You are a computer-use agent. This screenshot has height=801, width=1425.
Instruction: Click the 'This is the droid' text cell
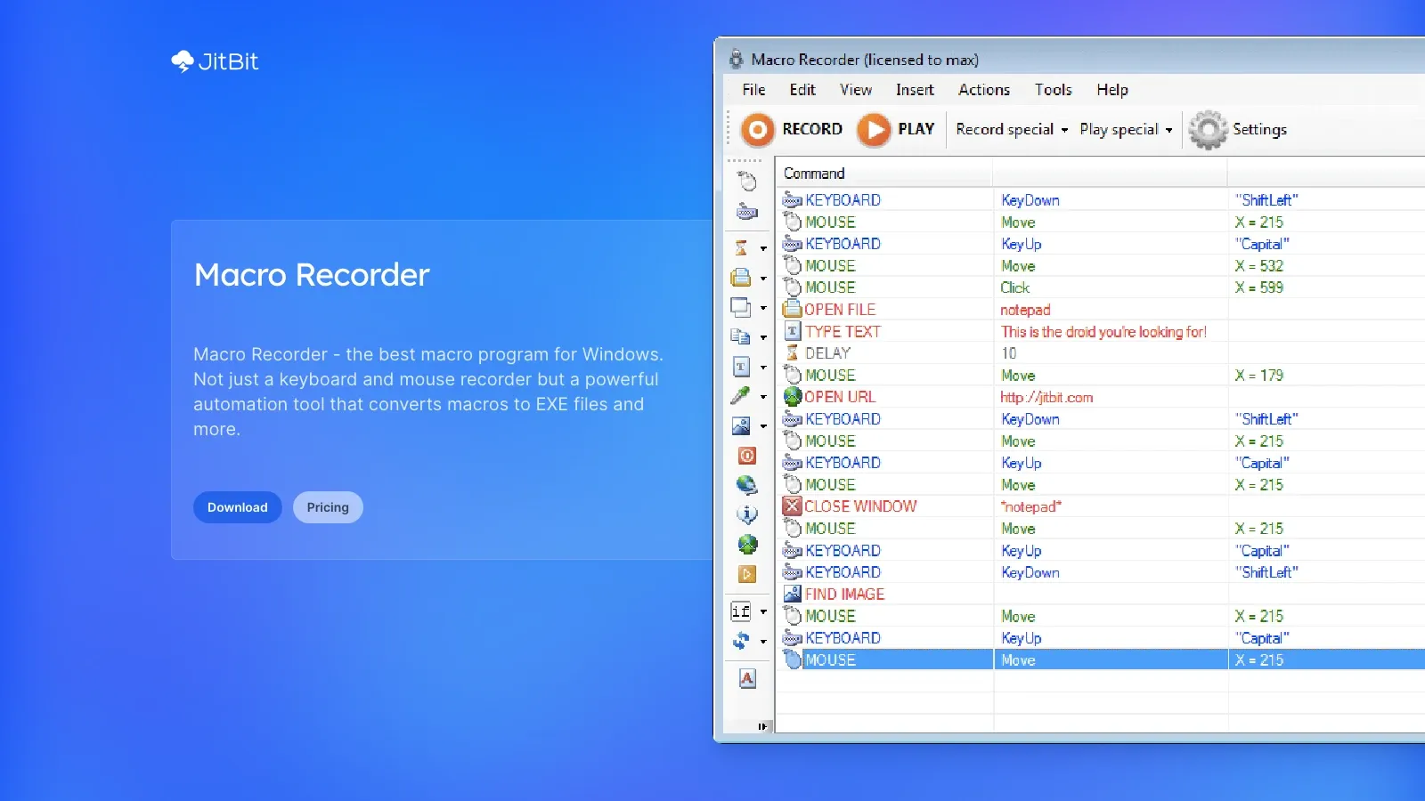pyautogui.click(x=1103, y=332)
